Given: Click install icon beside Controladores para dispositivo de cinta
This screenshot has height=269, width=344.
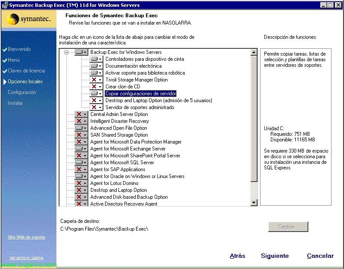Looking at the screenshot, I should [96, 59].
